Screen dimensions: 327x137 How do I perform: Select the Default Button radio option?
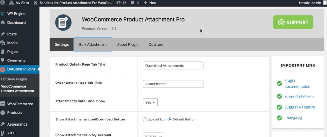point(170,119)
